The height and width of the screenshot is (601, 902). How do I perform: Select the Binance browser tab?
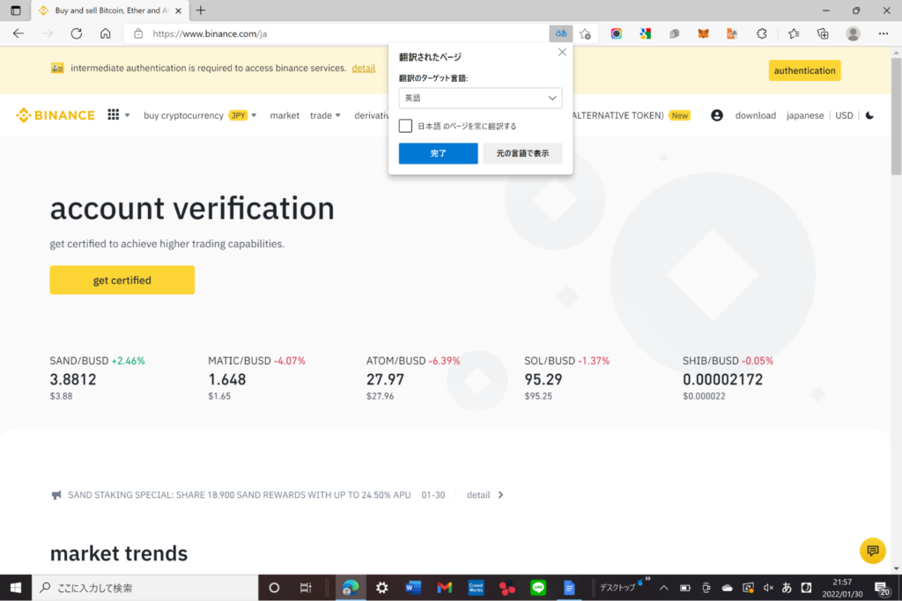click(x=109, y=11)
